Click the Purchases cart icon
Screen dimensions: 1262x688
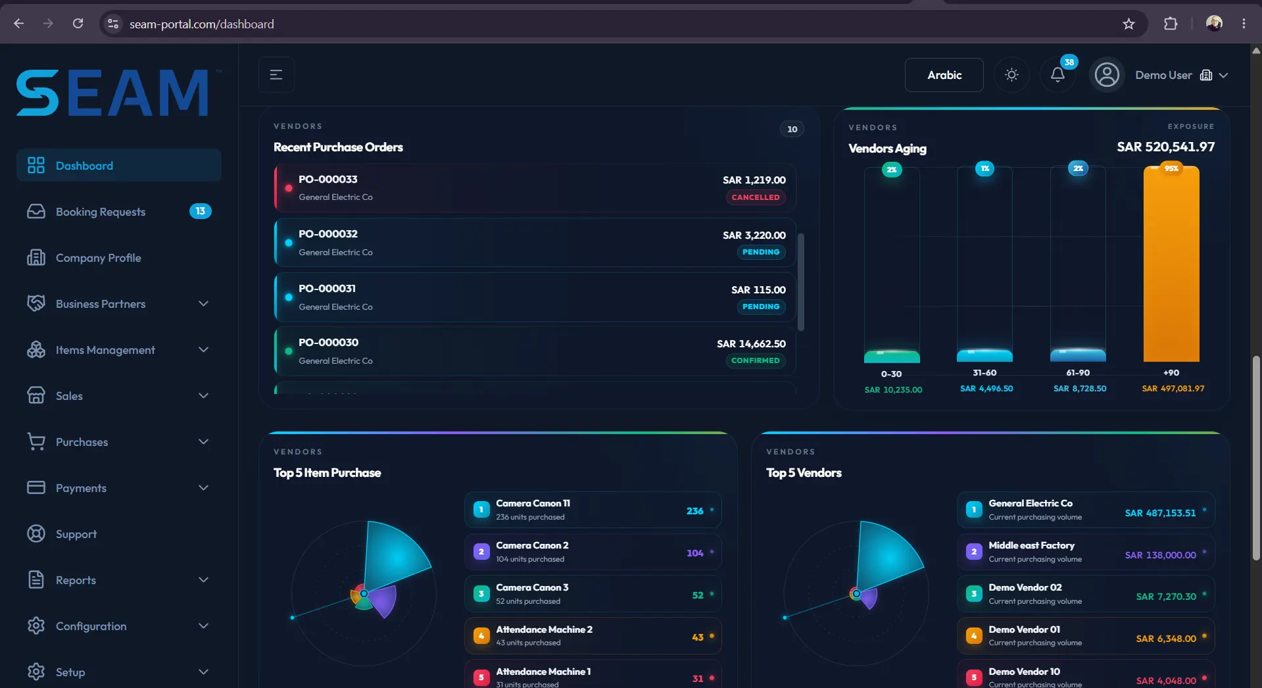pos(36,441)
